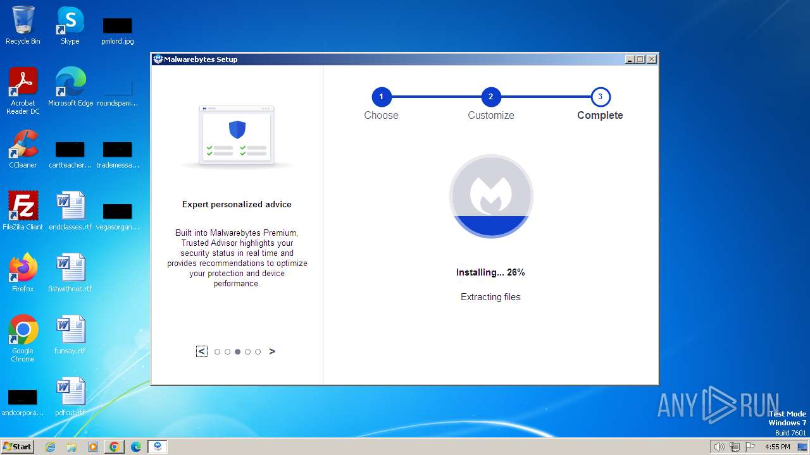This screenshot has width=810, height=455.
Task: Click step 1 Choose circle
Action: (381, 97)
